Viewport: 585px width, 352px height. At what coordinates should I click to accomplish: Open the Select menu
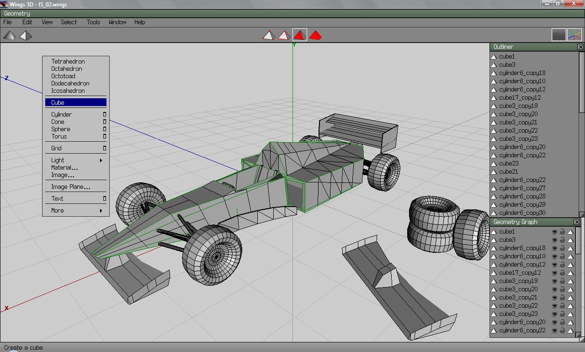(69, 22)
